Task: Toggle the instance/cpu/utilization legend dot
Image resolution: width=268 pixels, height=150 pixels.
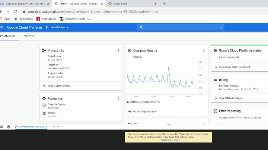Action: point(128,102)
